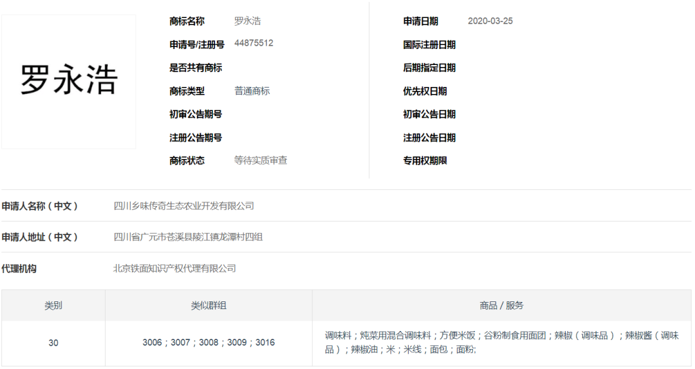Select address 四川省广元市苍溪县陵江镇龙潭村四组
This screenshot has height=369, width=695.
188,237
